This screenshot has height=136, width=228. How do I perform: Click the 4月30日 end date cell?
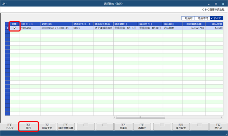click(x=150, y=28)
